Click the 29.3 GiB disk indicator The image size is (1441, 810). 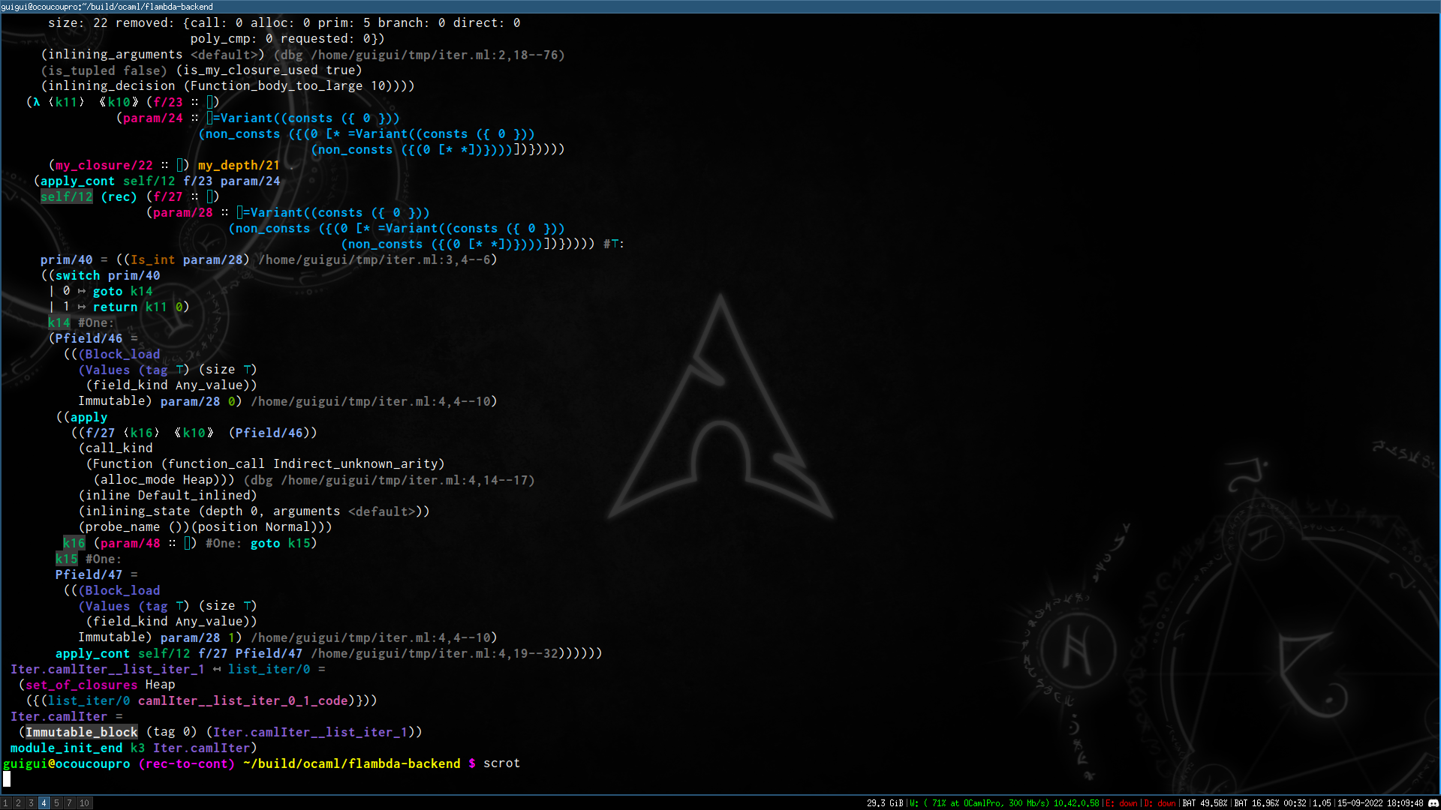point(885,803)
